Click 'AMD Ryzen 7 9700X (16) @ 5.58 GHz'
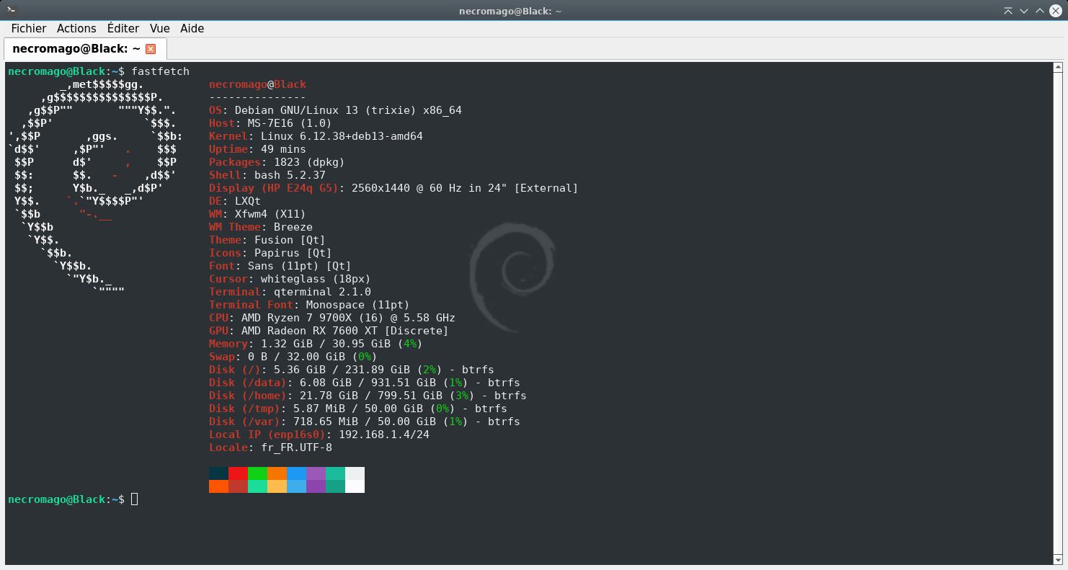Image resolution: width=1068 pixels, height=570 pixels. pos(348,318)
